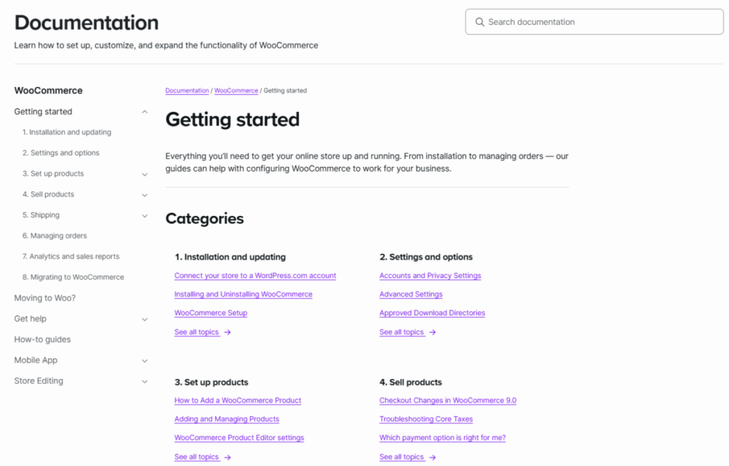Click the search magnifier icon
729x466 pixels.
(480, 22)
